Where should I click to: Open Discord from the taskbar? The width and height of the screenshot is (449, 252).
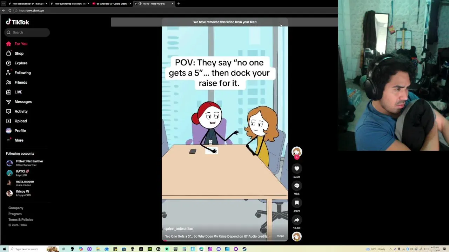(x=219, y=249)
